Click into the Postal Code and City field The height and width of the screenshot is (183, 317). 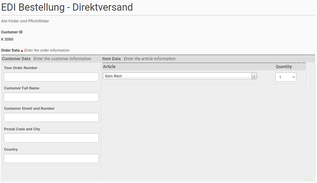pyautogui.click(x=51, y=138)
